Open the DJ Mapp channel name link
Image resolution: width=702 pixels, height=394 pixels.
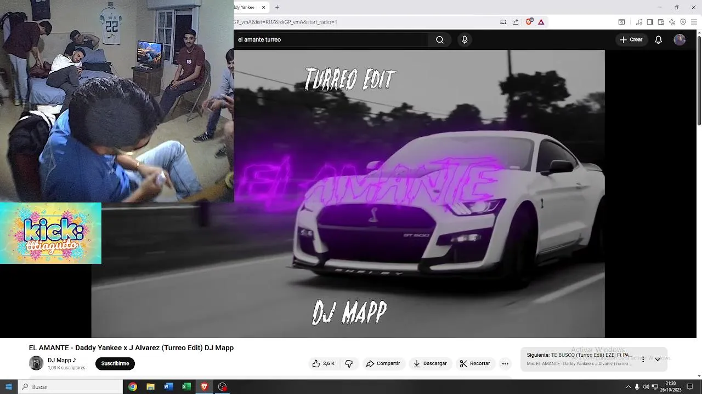coord(61,360)
